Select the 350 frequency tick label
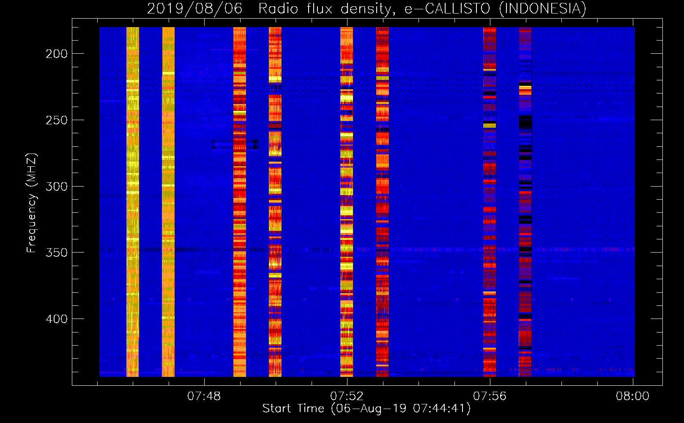This screenshot has height=423, width=684. [57, 253]
